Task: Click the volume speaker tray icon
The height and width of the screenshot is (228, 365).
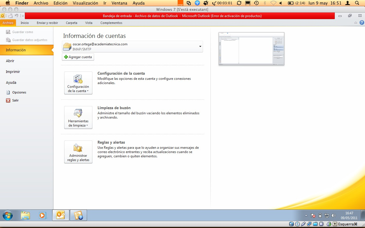Action: [334, 215]
